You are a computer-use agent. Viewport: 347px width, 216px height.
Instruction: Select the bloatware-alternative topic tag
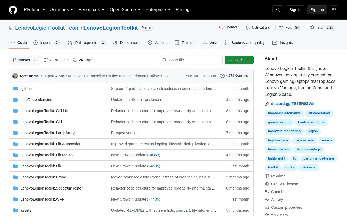(x=284, y=113)
